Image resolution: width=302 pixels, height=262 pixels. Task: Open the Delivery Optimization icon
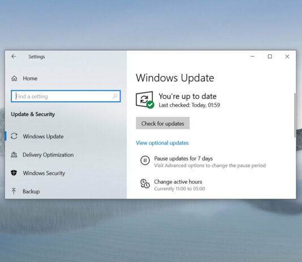(14, 155)
